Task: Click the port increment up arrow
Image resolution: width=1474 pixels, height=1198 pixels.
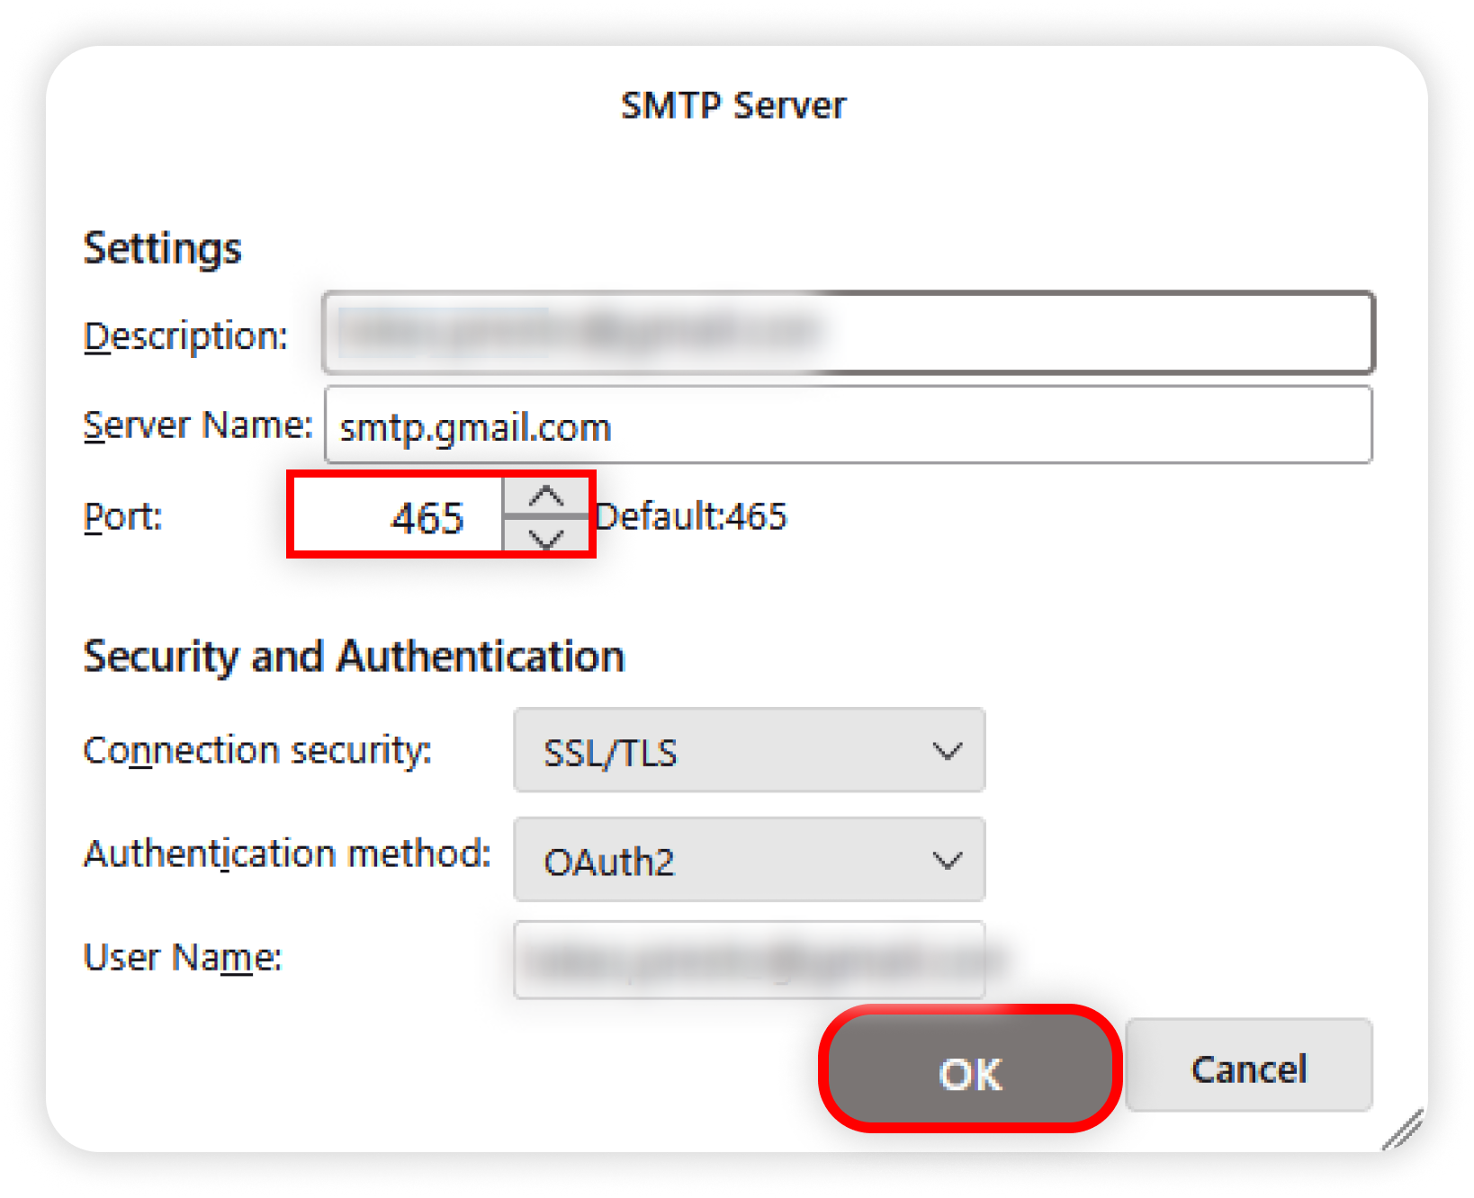Action: (545, 496)
